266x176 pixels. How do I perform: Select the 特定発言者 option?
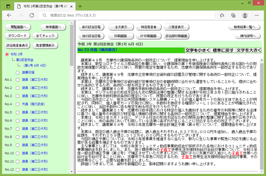tap(149, 27)
